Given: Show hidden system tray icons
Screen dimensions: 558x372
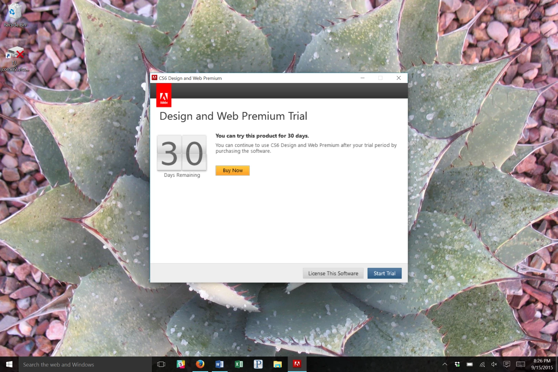Looking at the screenshot, I should coord(445,364).
